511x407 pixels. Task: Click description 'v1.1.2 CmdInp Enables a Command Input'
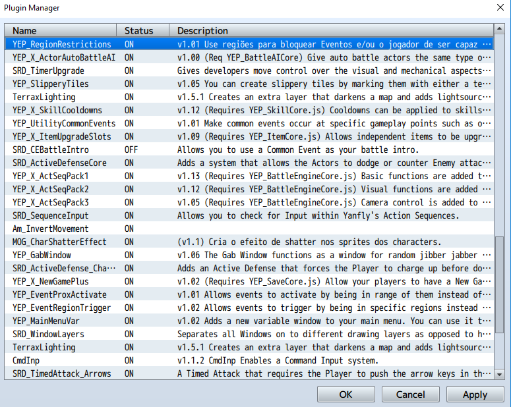coord(278,361)
